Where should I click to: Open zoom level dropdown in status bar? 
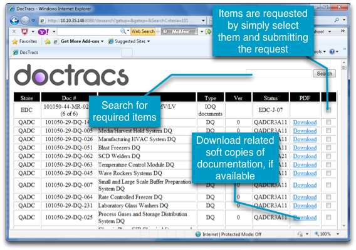point(338,234)
